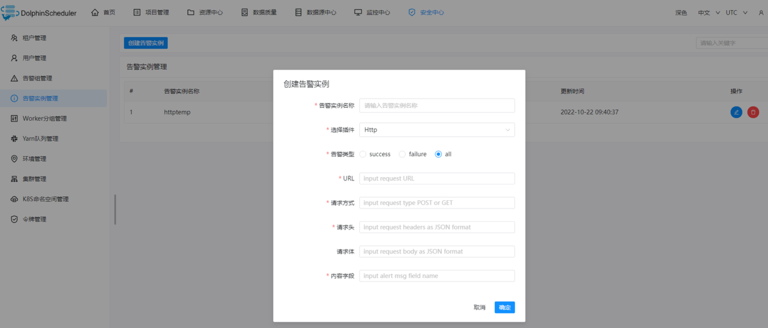Screen dimensions: 768x328
Task: Select the failure alert type radio
Action: tap(402, 154)
